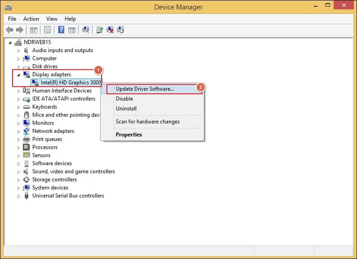
Task: Click Scan for hardware changes toolbar icon
Action: pyautogui.click(x=86, y=30)
